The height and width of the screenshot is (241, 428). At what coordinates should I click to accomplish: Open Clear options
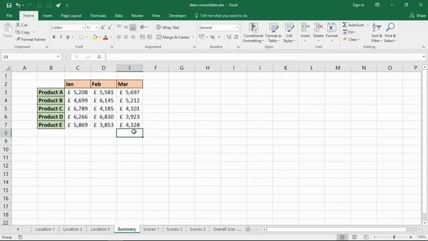tap(351, 39)
